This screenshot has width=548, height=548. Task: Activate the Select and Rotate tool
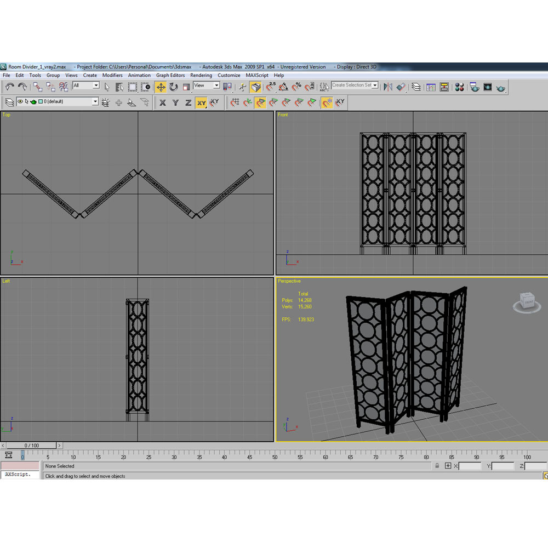174,87
